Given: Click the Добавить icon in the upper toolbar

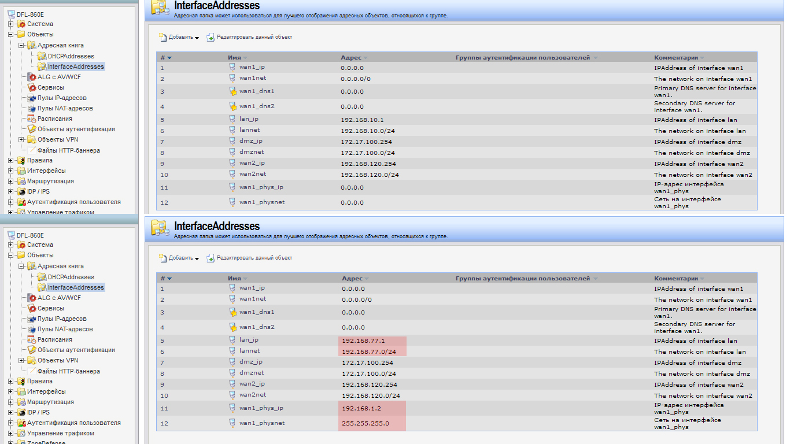Looking at the screenshot, I should (163, 37).
